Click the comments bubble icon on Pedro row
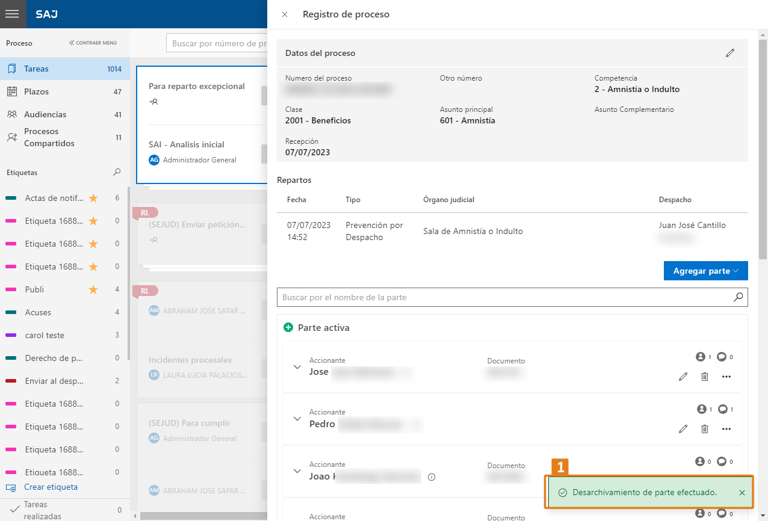Image resolution: width=768 pixels, height=521 pixels. click(722, 409)
